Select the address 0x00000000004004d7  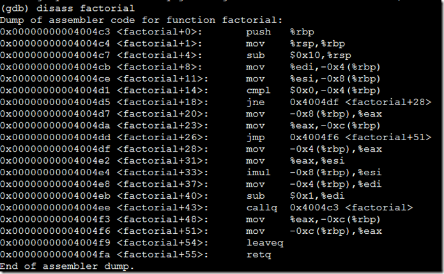click(x=55, y=113)
